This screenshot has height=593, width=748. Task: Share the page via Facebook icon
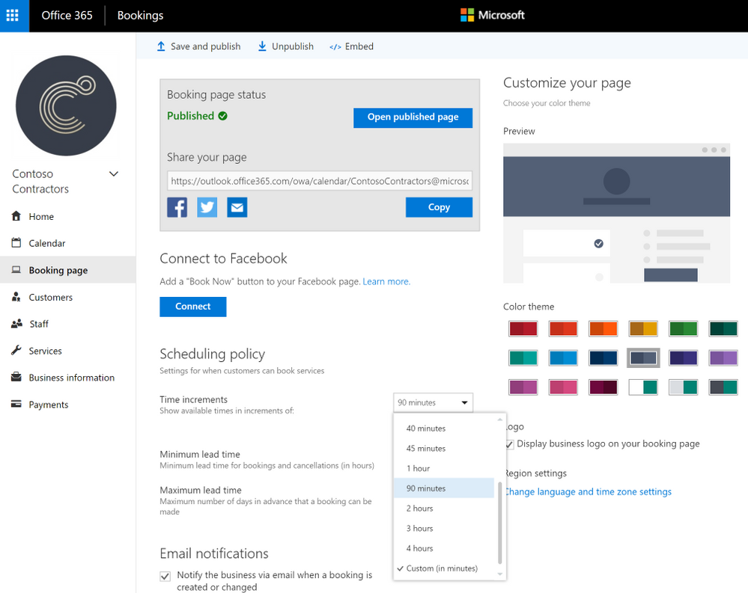click(177, 207)
